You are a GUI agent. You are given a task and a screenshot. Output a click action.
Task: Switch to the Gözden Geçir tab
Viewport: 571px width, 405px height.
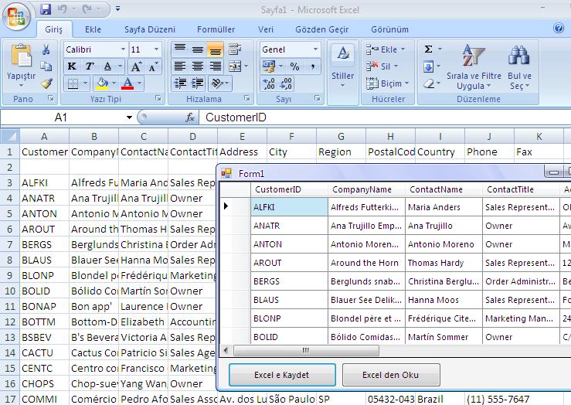point(322,29)
